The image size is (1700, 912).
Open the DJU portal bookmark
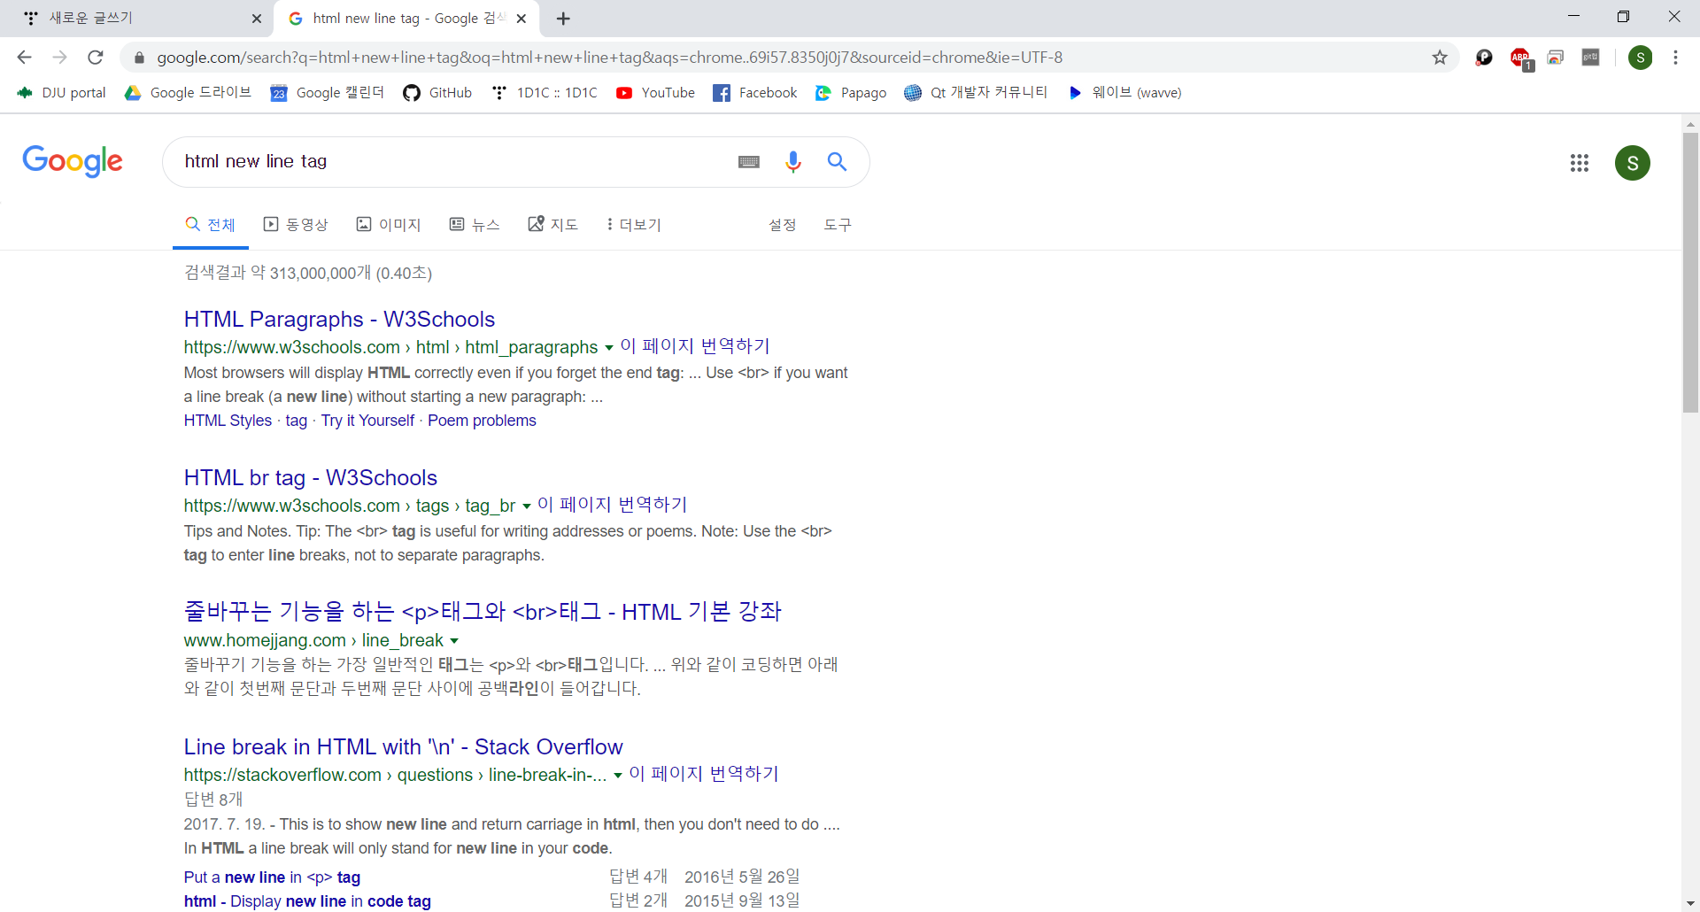62,92
